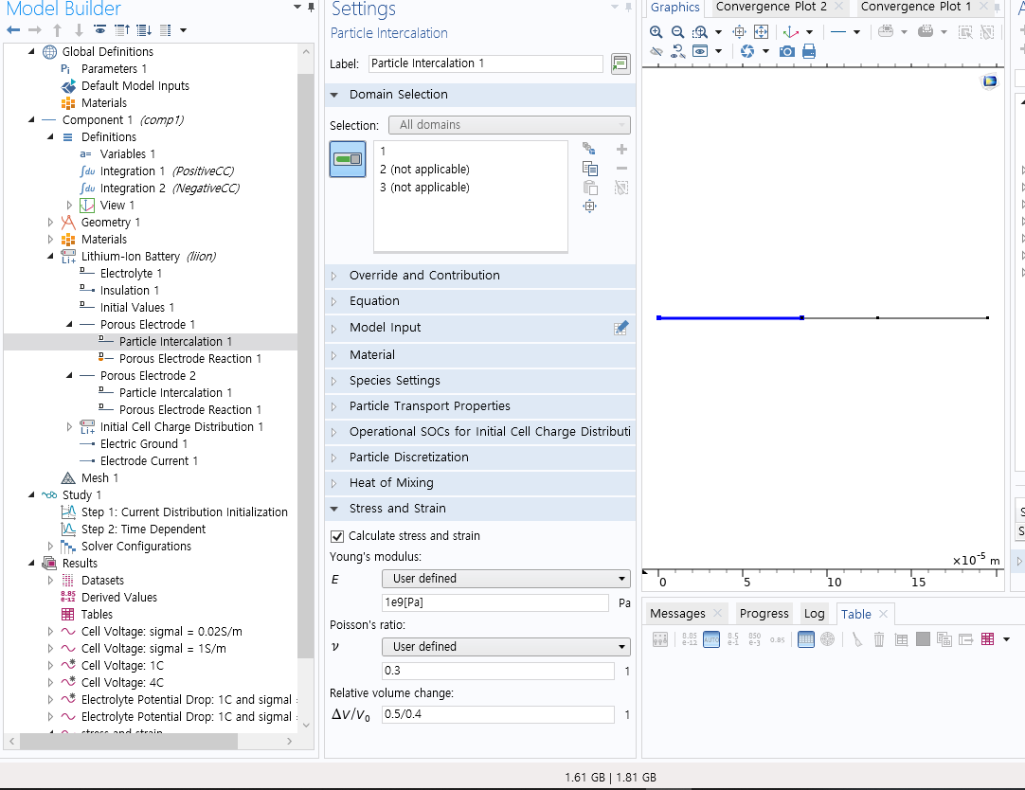
Task: Click the Relative volume change input field
Action: 497,714
